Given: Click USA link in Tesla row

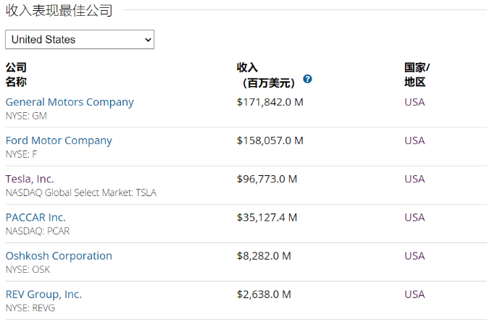Looking at the screenshot, I should click(415, 179).
